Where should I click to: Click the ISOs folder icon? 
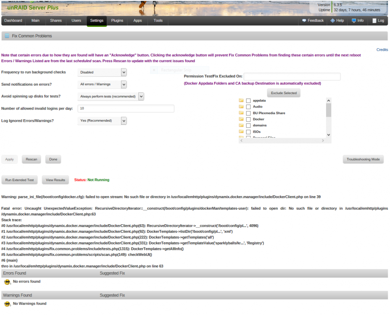coord(241,131)
